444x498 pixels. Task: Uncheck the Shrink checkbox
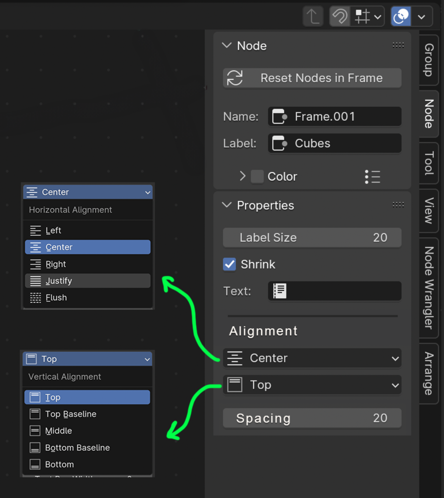pyautogui.click(x=229, y=264)
